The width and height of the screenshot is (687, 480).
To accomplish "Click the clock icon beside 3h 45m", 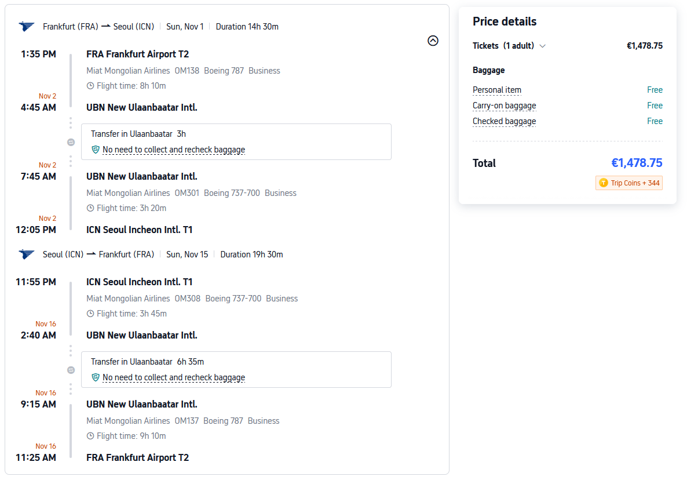I will pos(90,314).
